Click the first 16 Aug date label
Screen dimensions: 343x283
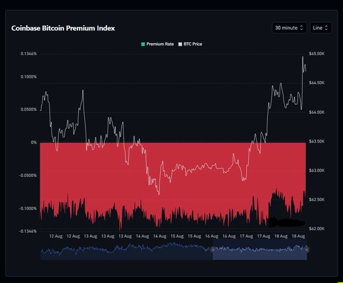pyautogui.click(x=212, y=236)
